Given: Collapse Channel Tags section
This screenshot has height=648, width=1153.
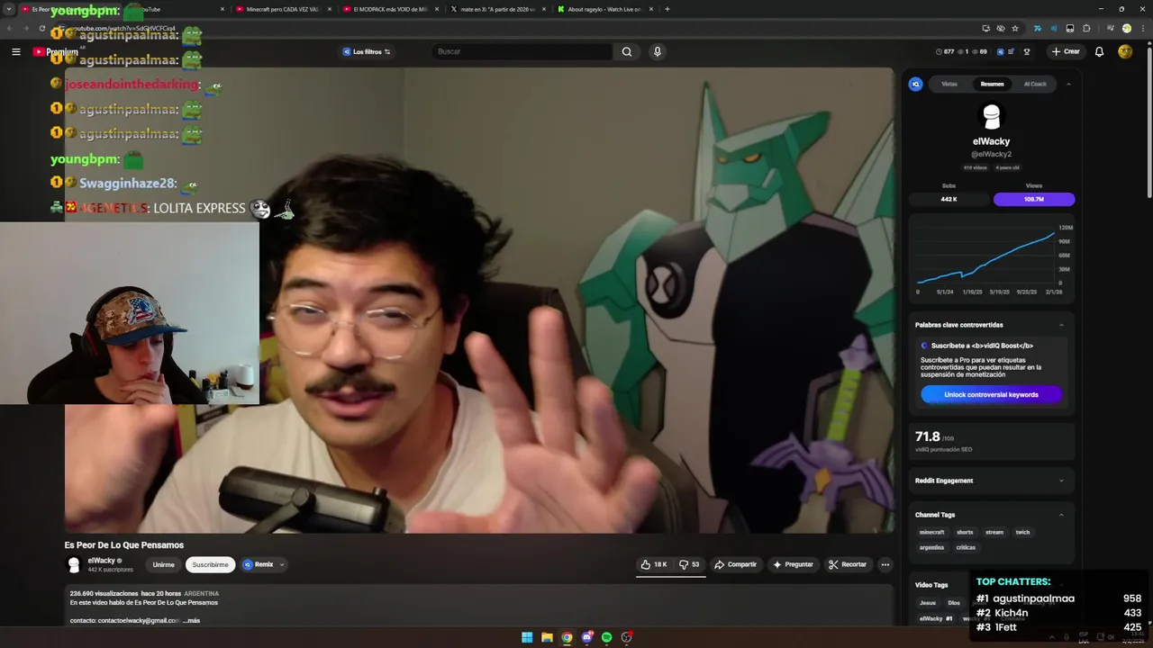Looking at the screenshot, I should 1061,515.
